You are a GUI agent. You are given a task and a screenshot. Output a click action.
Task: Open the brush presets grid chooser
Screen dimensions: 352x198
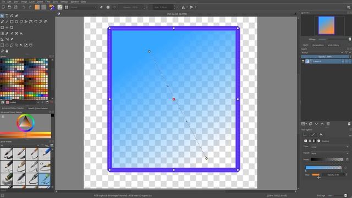[x=67, y=7]
